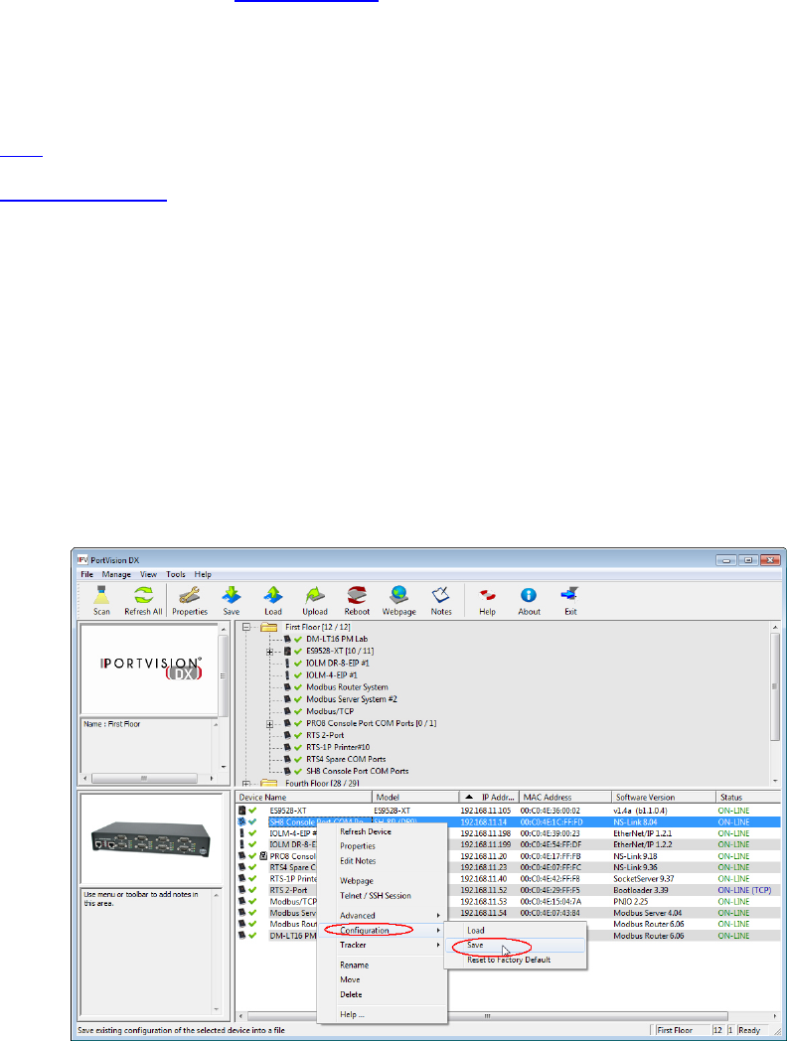The width and height of the screenshot is (787, 1041).
Task: Click the ON-LINE (TCP) status cell
Action: 744,890
